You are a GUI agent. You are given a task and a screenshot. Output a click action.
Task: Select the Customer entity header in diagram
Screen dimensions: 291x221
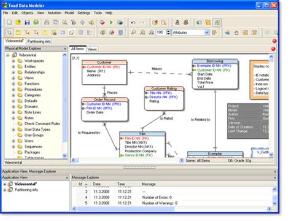point(104,62)
